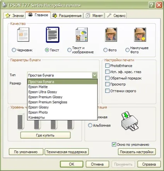Choose Epson Premium Glossy paper type
Viewport: 164px width, 171px height.
[x=62, y=97]
